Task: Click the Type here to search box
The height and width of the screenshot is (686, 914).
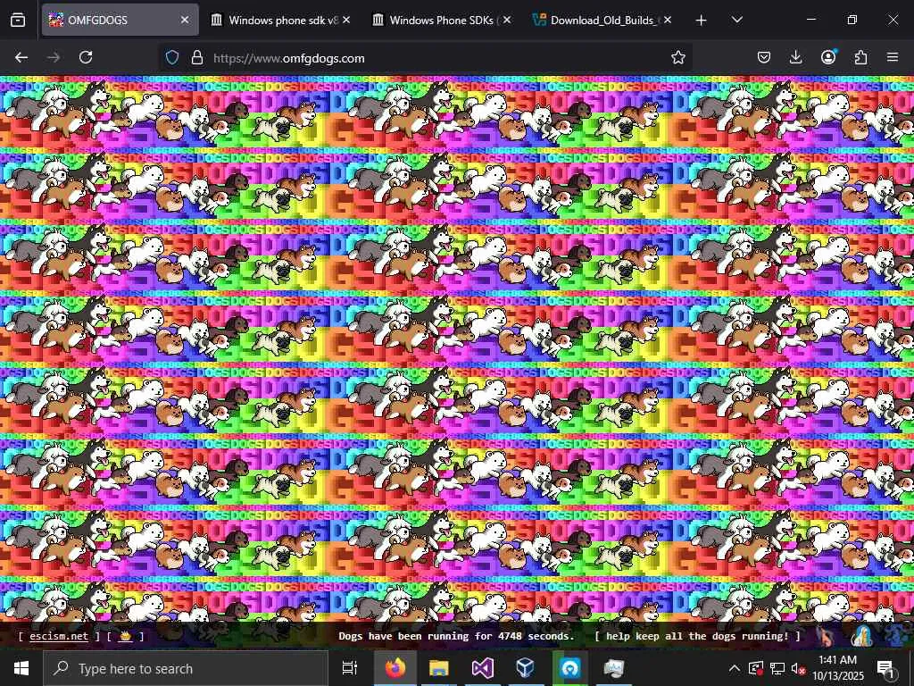Action: click(x=186, y=668)
